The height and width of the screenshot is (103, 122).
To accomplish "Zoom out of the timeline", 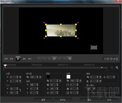I will click(x=112, y=68).
